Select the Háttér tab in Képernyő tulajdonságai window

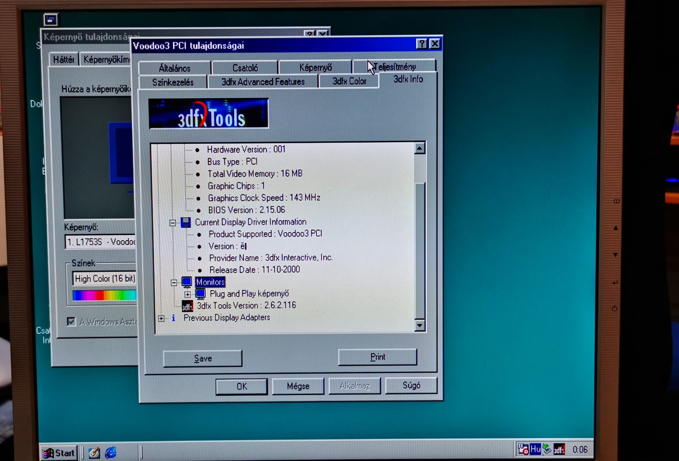(x=64, y=60)
